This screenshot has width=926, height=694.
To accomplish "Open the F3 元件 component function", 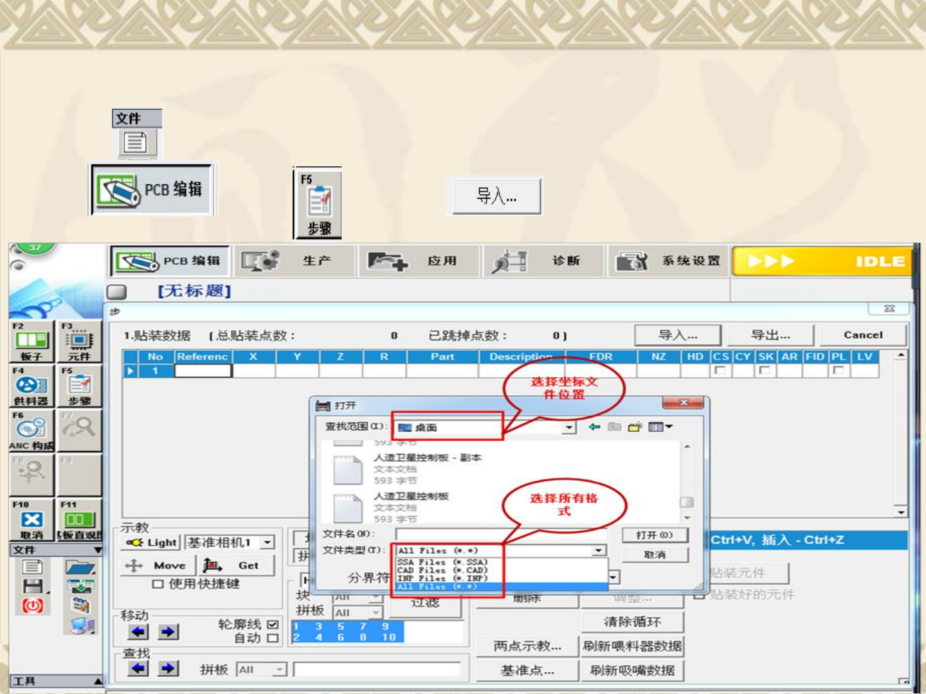I will tap(79, 342).
